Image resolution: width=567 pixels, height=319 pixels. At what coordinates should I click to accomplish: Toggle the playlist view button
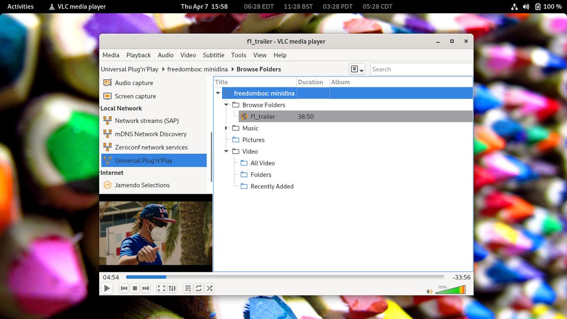(188, 288)
